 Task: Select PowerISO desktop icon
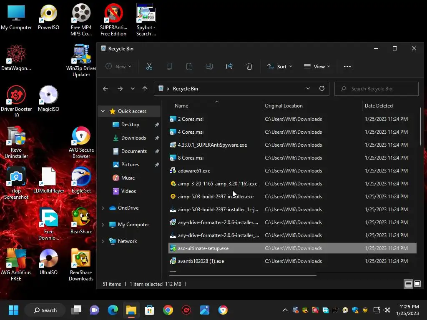[48, 17]
